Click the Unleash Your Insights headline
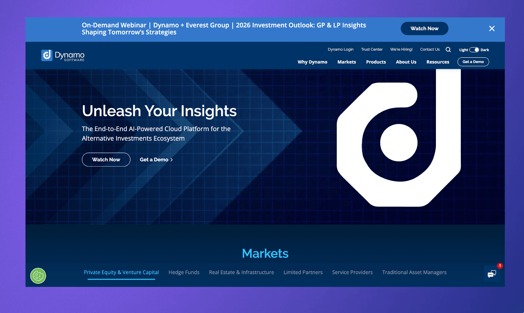The height and width of the screenshot is (313, 524). pyautogui.click(x=159, y=111)
